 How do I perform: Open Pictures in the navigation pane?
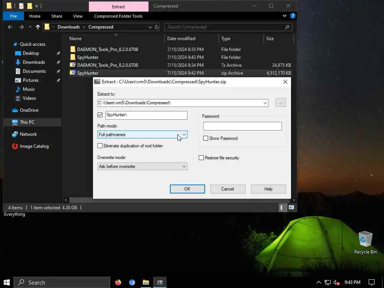(30, 80)
